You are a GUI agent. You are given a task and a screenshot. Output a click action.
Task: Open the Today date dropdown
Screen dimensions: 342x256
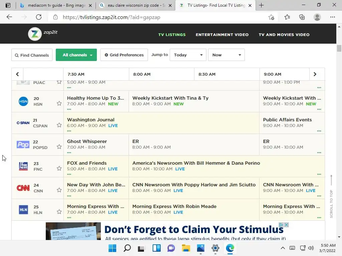point(188,55)
